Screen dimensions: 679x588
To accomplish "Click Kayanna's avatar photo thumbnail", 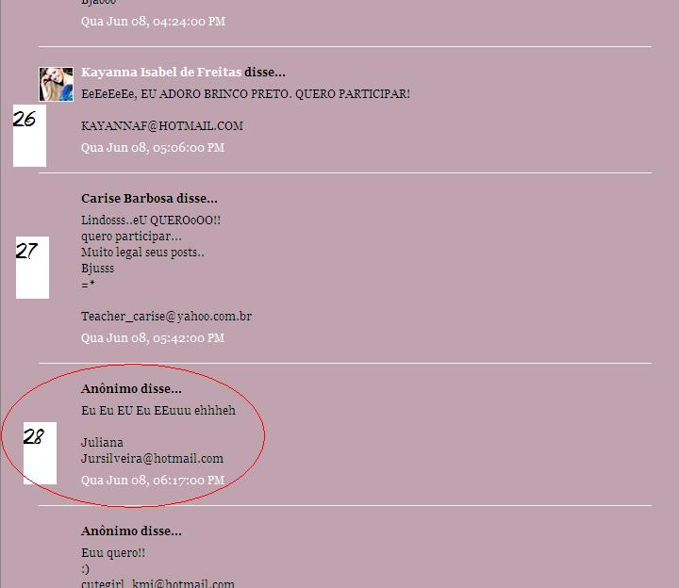I will tap(57, 85).
